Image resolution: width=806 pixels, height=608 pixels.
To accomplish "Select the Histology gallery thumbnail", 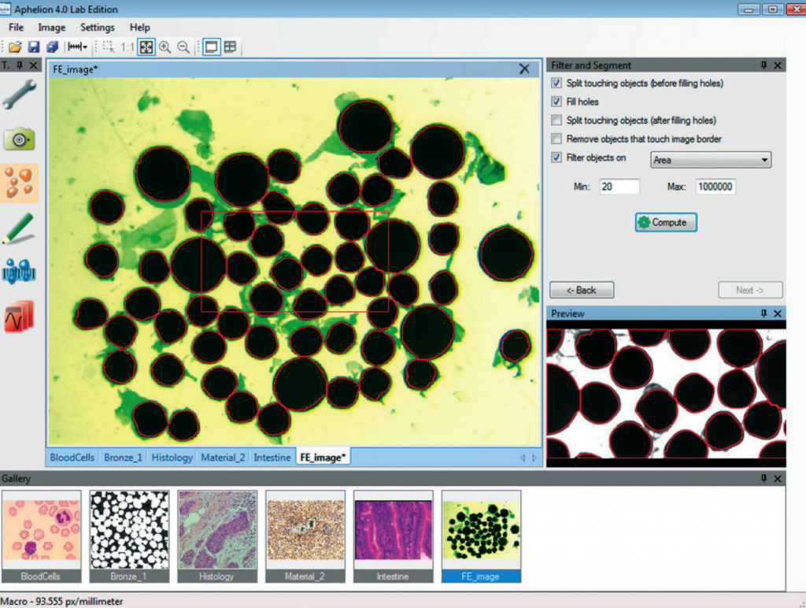I will click(x=217, y=536).
